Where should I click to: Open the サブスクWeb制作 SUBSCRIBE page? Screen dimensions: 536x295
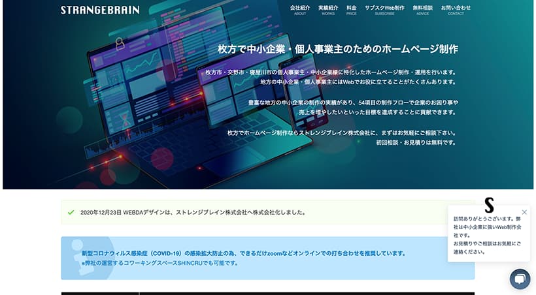tap(384, 10)
